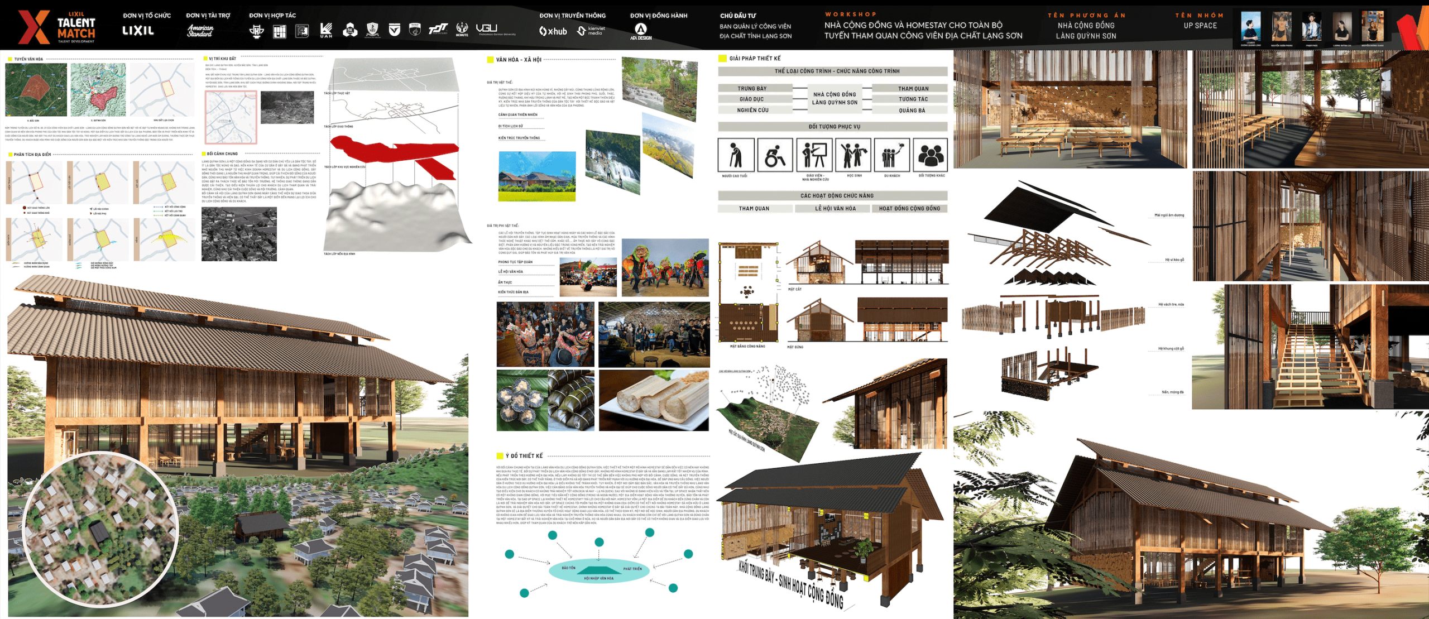Click the 'NGHIÊN CỨU' function box
The height and width of the screenshot is (619, 1429).
point(755,110)
